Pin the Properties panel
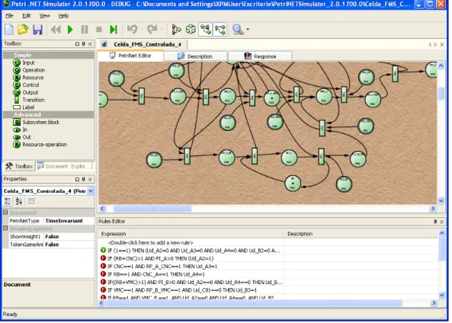Image resolution: width=452 pixels, height=323 pixels. pyautogui.click(x=83, y=179)
